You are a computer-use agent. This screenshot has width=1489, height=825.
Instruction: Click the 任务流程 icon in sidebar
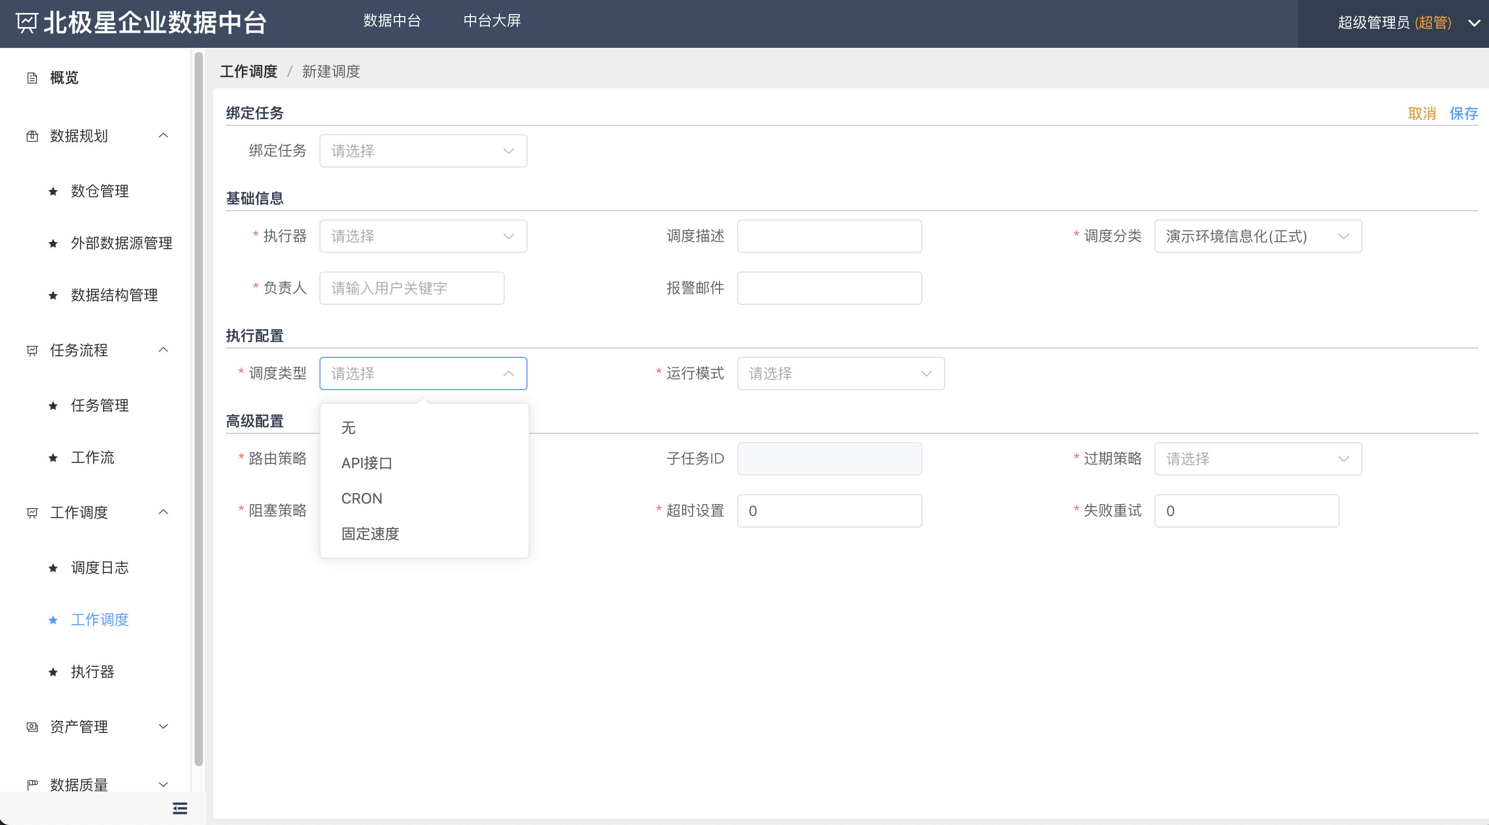tap(32, 350)
